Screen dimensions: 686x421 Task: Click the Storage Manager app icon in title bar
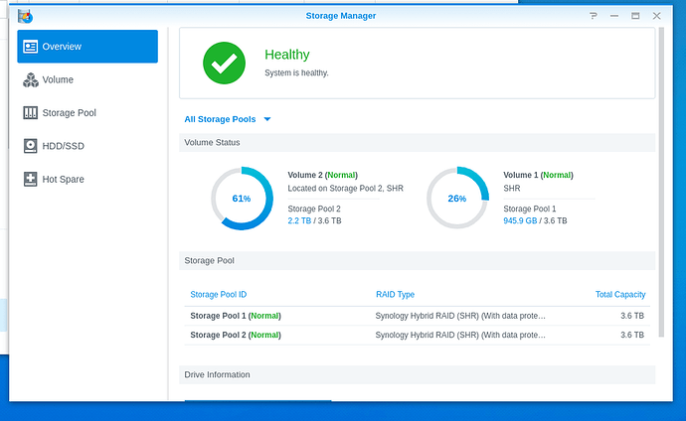(x=26, y=16)
